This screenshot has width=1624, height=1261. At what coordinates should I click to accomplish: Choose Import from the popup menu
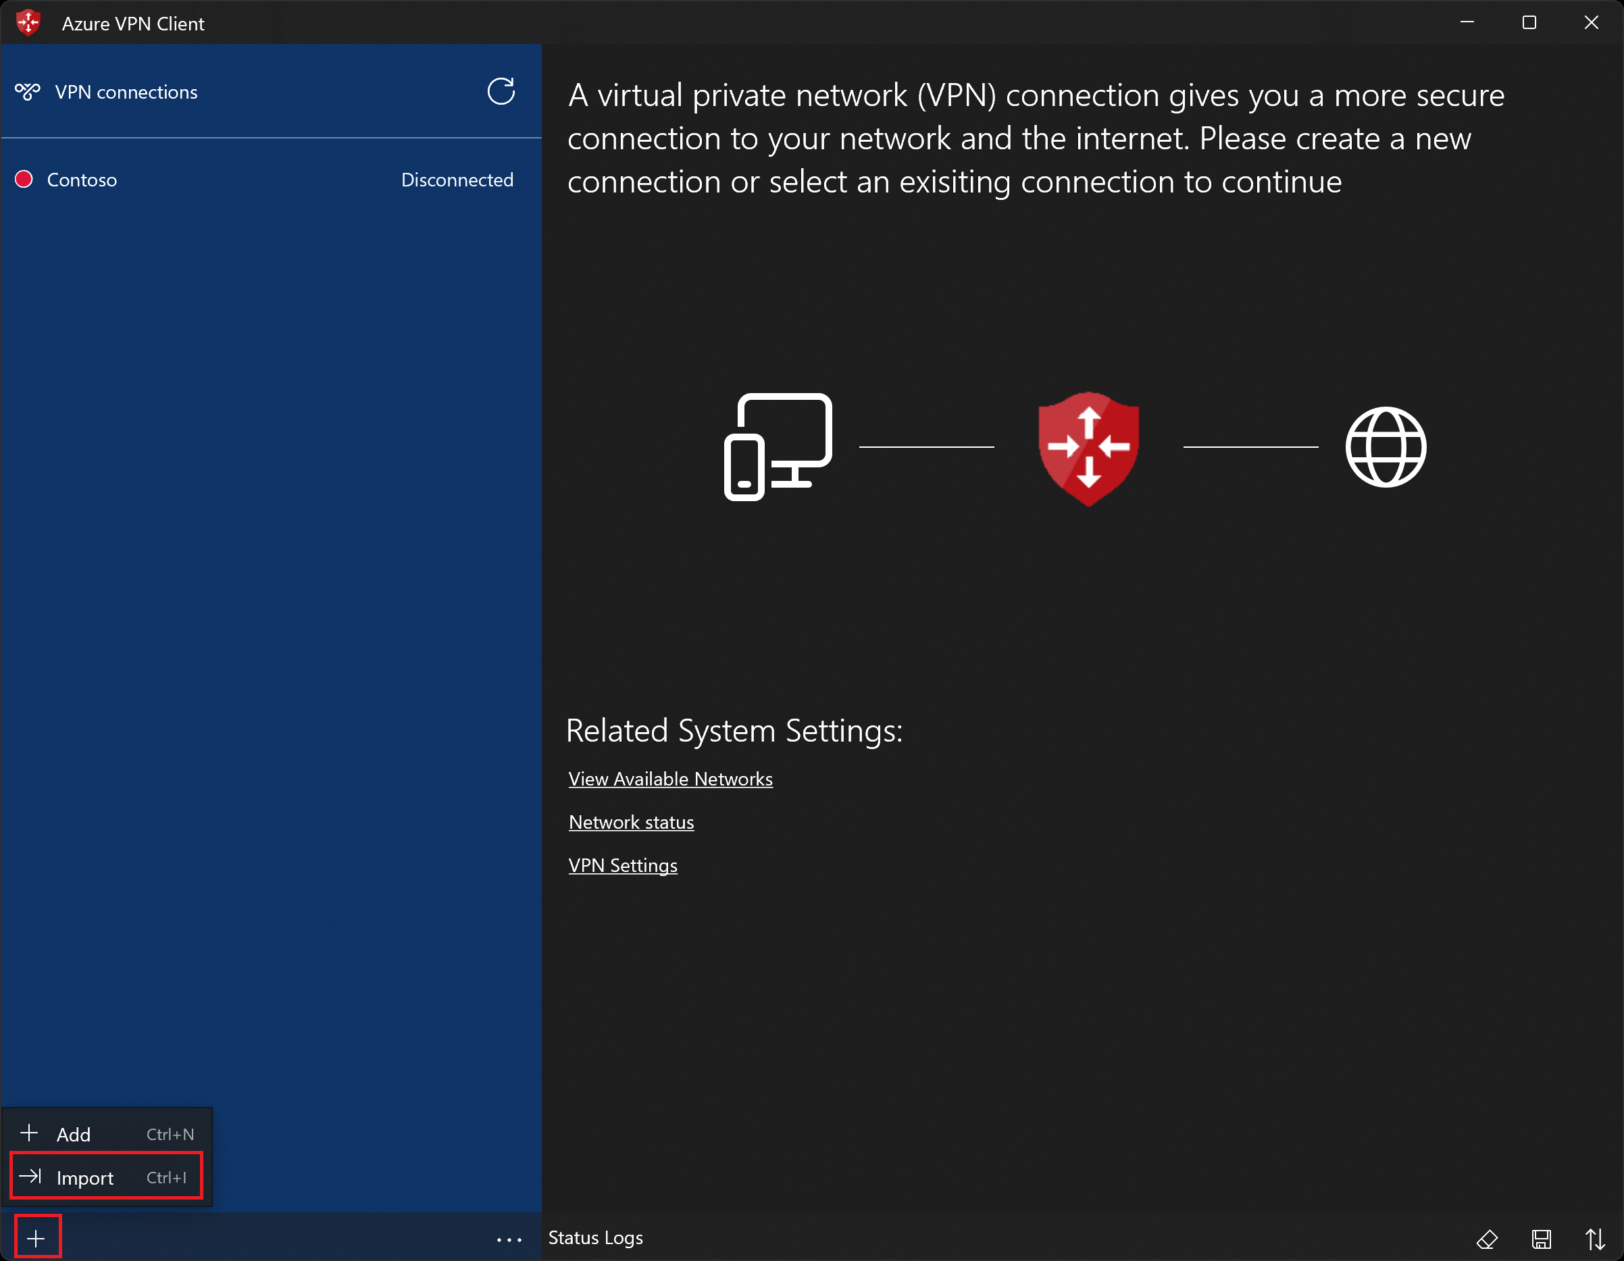tap(107, 1177)
